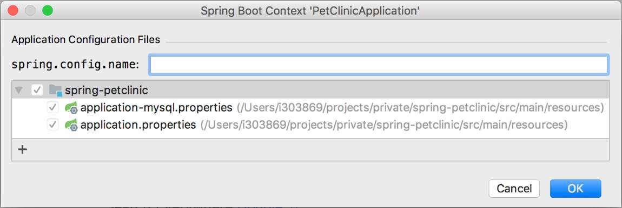Click the Spring icon beside application.properties
The height and width of the screenshot is (208, 622).
pyautogui.click(x=71, y=125)
